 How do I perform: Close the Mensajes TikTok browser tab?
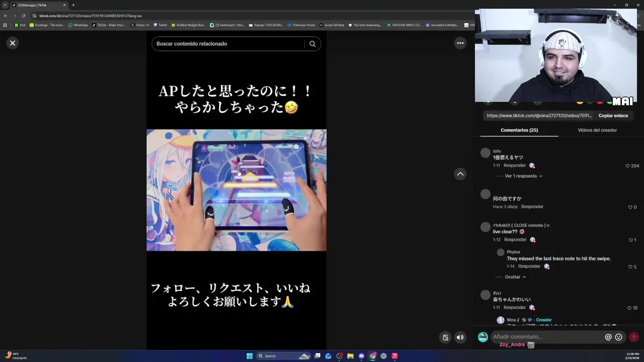64,5
